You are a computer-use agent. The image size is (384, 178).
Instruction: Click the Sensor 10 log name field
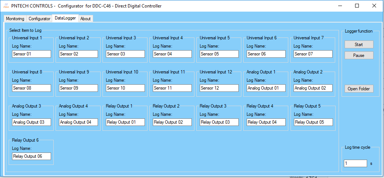pos(125,88)
